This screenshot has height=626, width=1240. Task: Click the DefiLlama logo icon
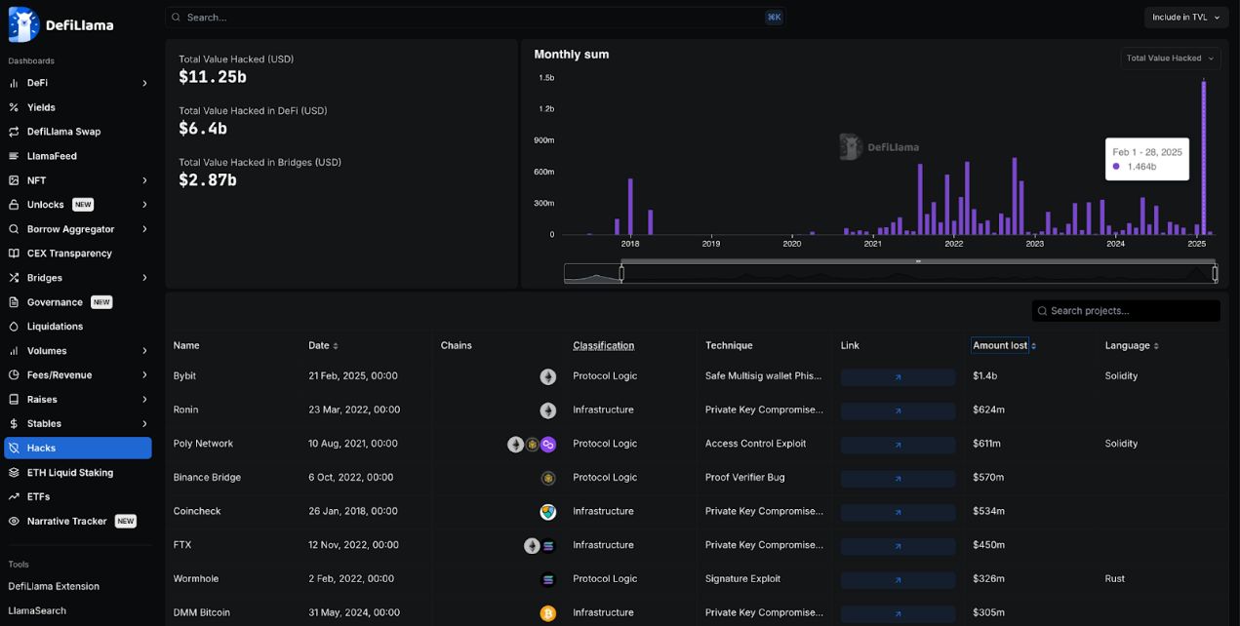[23, 24]
